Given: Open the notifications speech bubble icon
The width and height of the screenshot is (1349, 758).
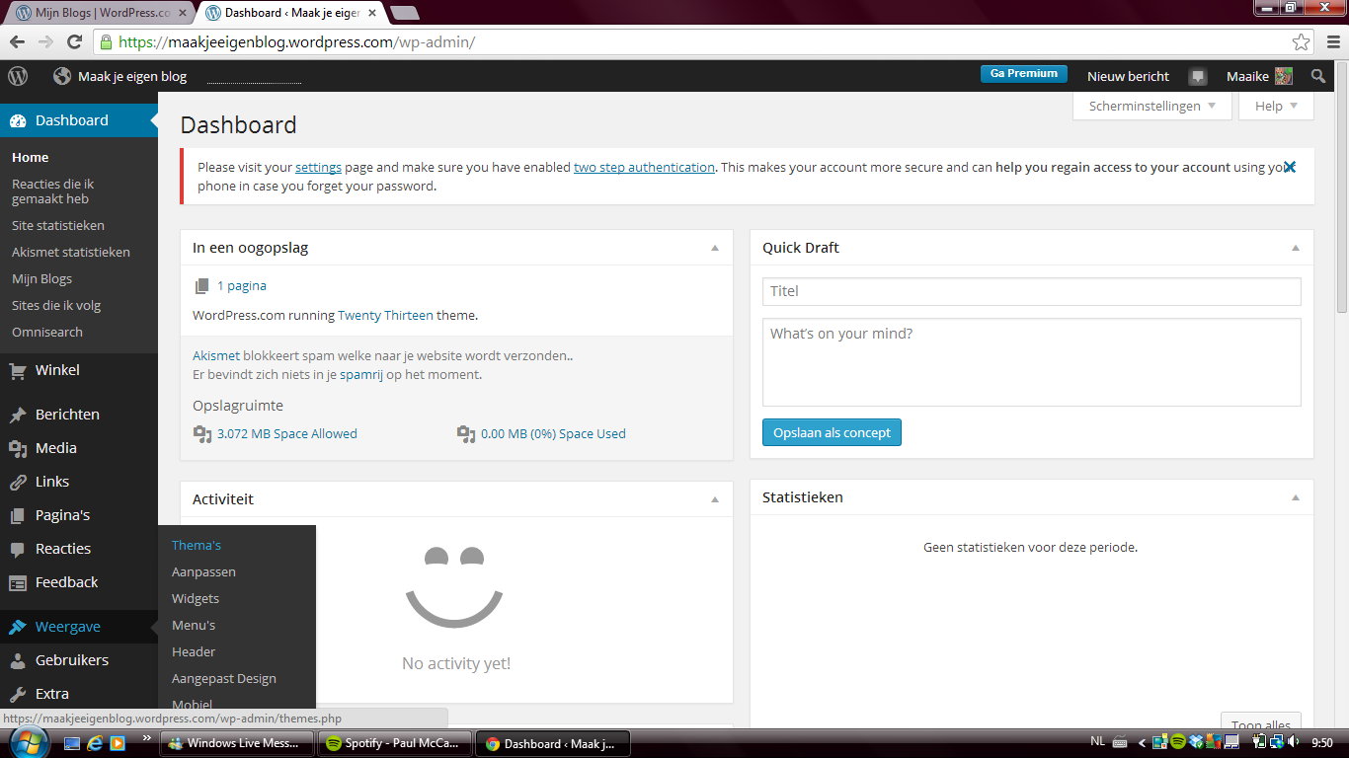Looking at the screenshot, I should (1198, 77).
